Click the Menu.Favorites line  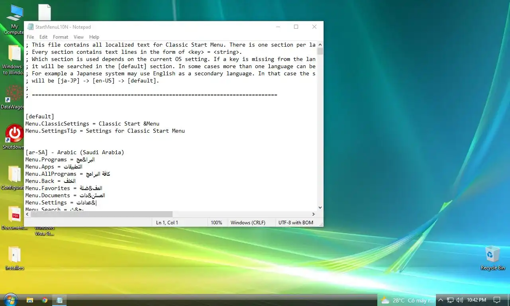coord(64,188)
